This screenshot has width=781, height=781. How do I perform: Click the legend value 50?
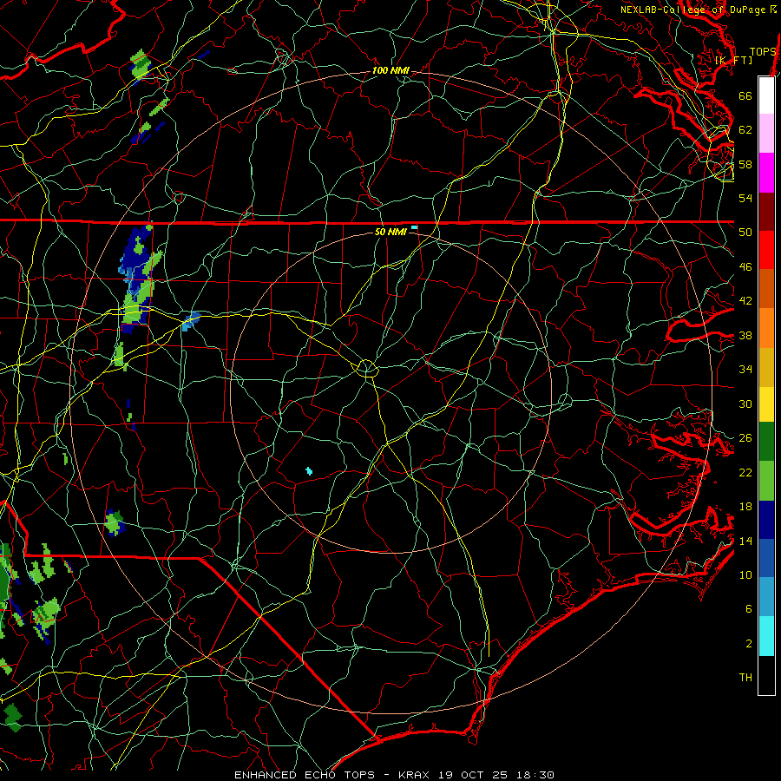point(745,233)
